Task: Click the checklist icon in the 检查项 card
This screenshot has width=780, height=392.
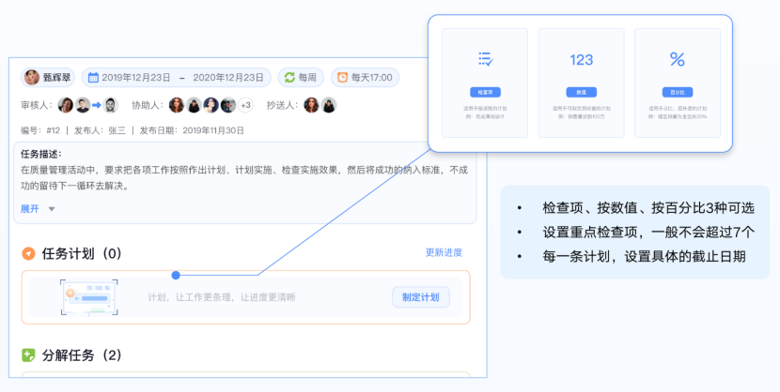Action: pyautogui.click(x=485, y=59)
